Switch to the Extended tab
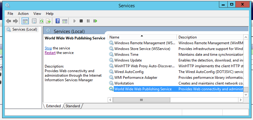The image size is (253, 120). (x=53, y=106)
